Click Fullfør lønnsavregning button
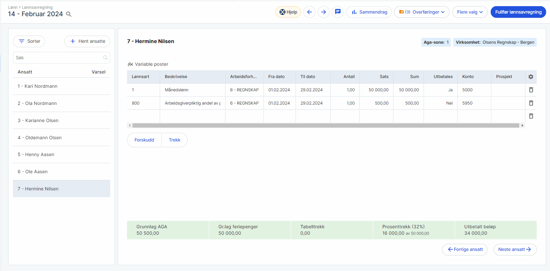Image resolution: width=550 pixels, height=271 pixels. [x=518, y=12]
